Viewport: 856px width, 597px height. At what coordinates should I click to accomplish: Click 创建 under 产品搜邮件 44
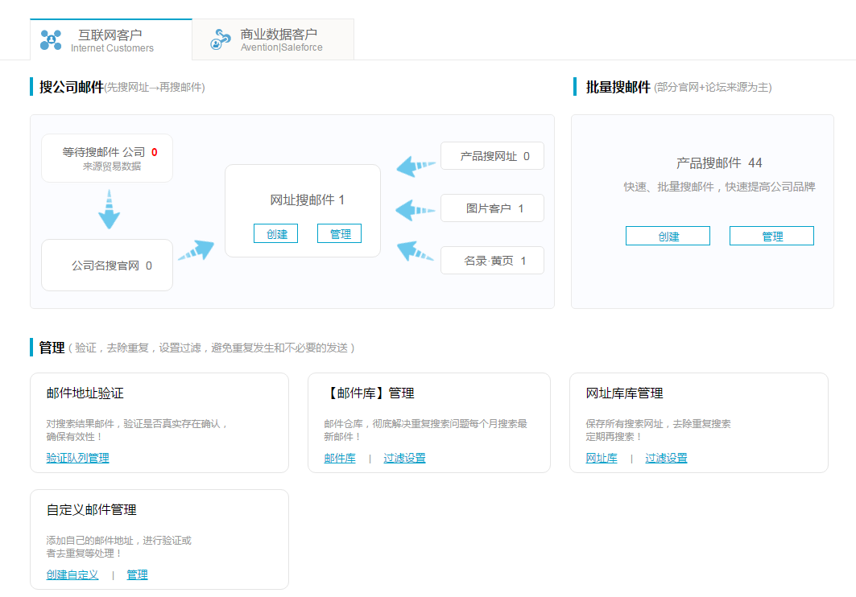click(668, 236)
